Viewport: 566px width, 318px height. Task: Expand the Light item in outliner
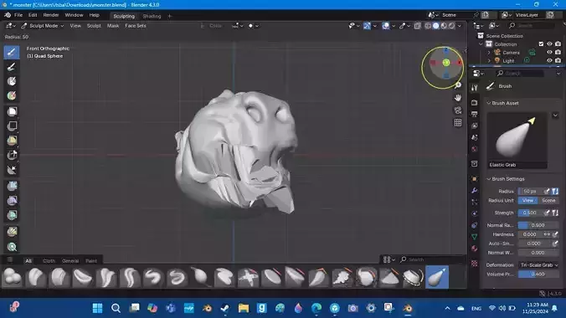[x=489, y=60]
